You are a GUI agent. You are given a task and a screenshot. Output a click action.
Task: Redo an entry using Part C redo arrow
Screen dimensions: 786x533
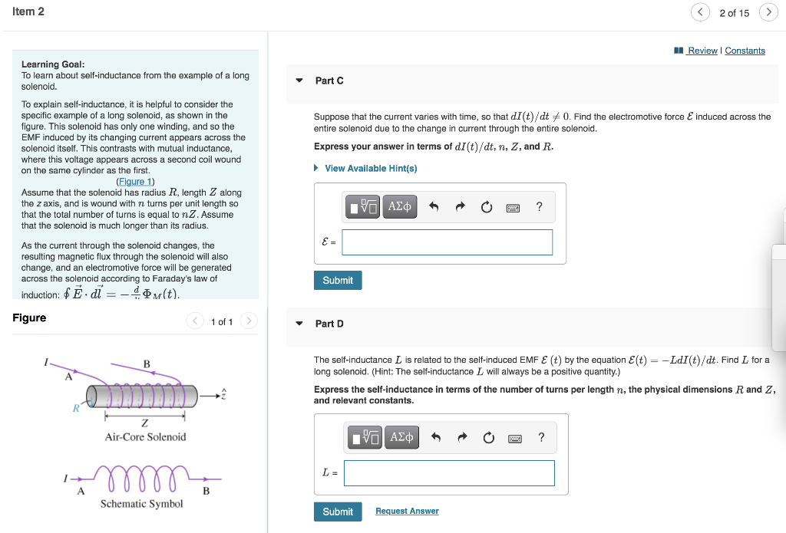point(460,206)
